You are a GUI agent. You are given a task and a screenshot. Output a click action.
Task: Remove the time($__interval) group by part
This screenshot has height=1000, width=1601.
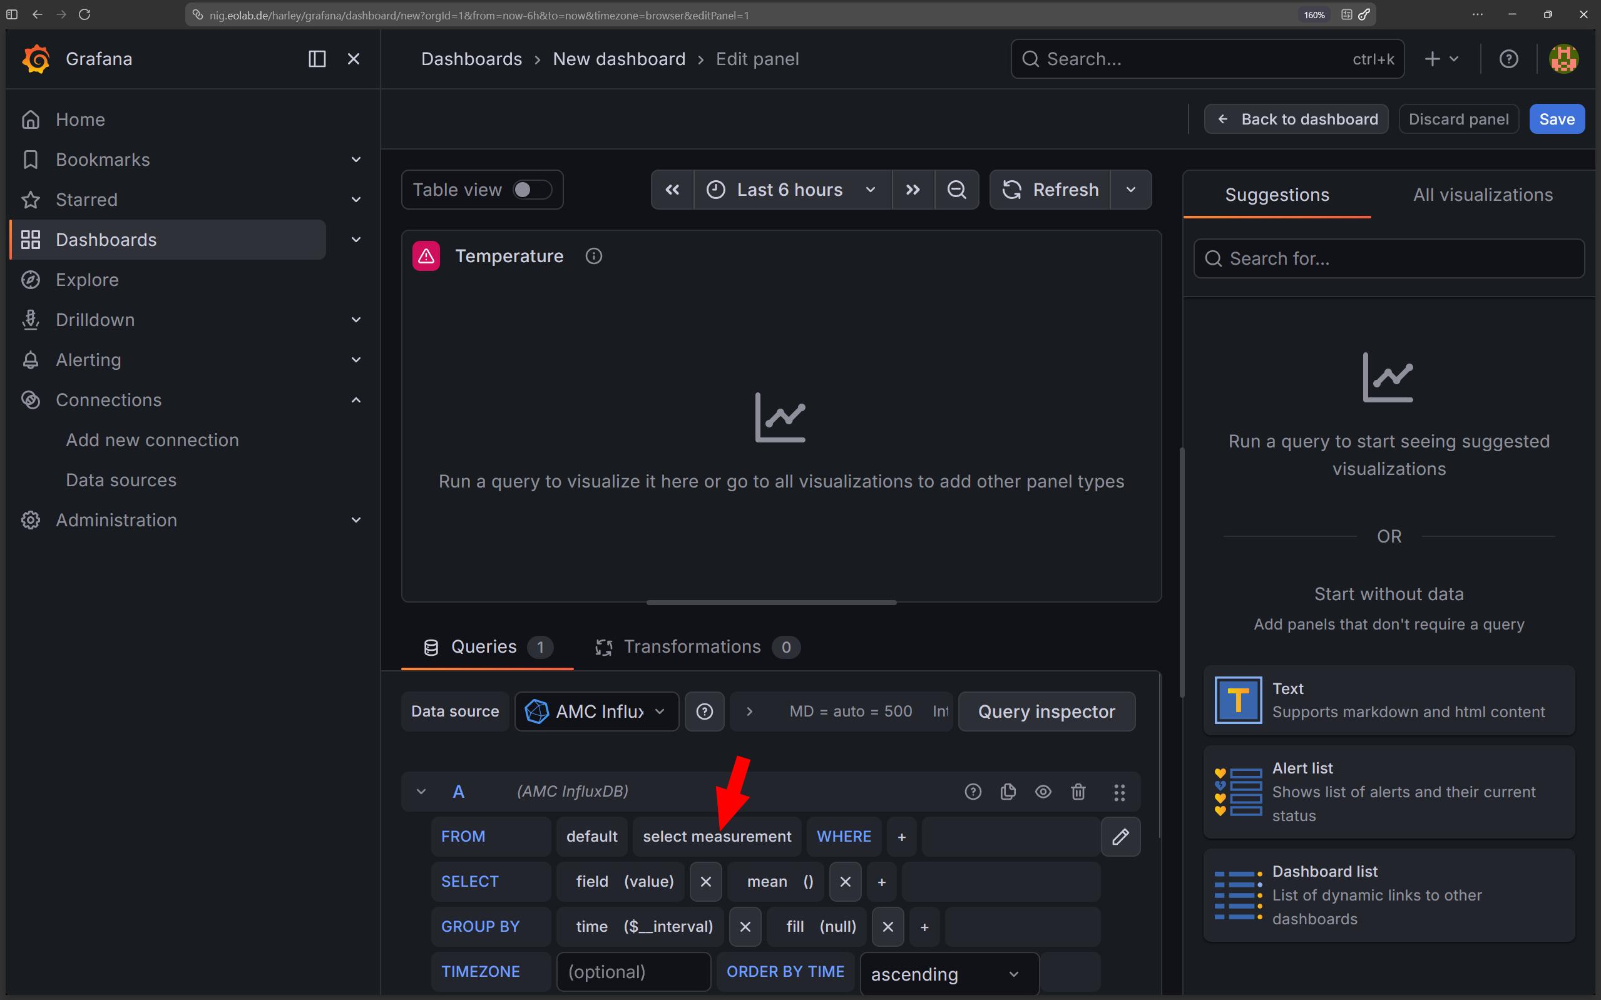click(x=745, y=927)
